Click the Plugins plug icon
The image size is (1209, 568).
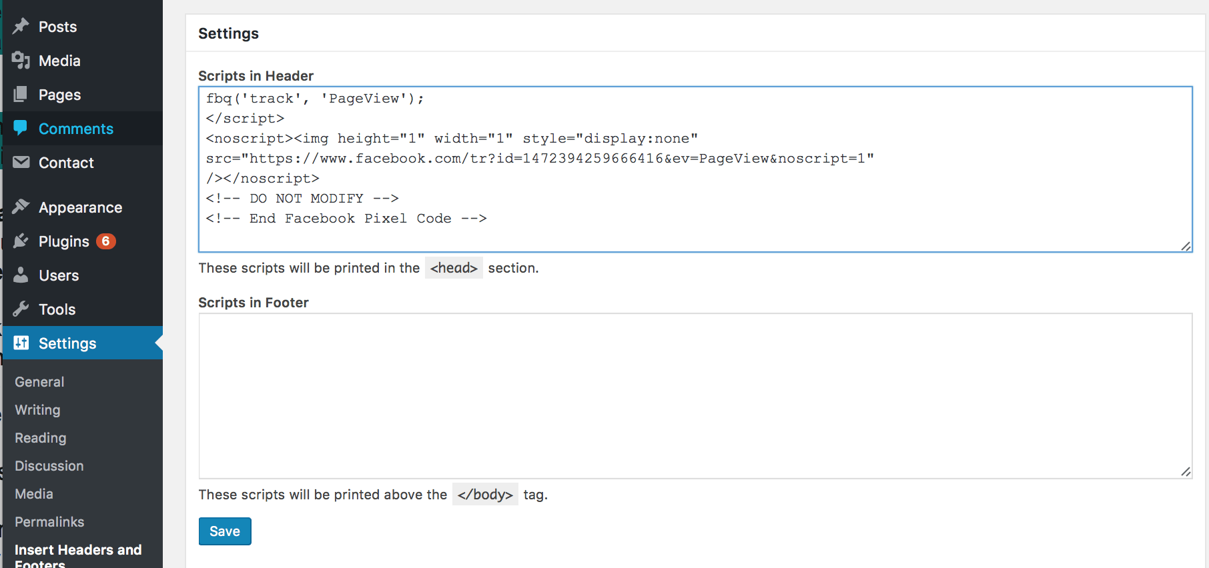pyautogui.click(x=21, y=241)
